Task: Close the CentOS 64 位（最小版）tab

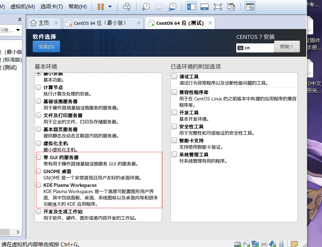Action: (139, 23)
